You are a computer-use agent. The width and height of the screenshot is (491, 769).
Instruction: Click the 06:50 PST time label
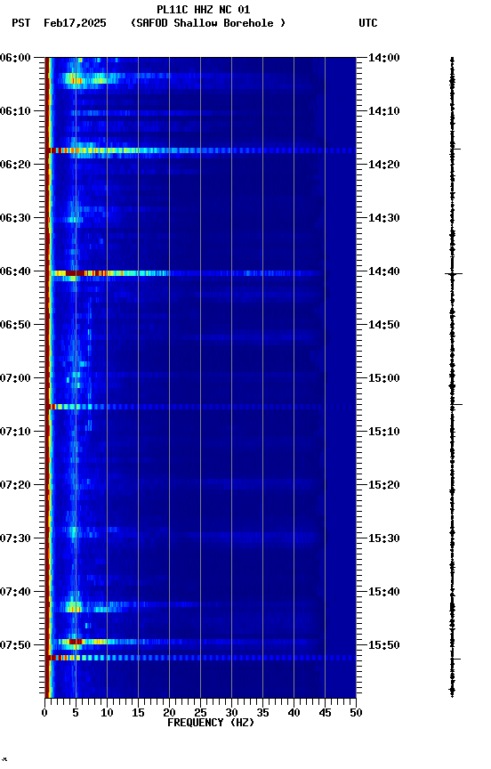click(x=15, y=325)
